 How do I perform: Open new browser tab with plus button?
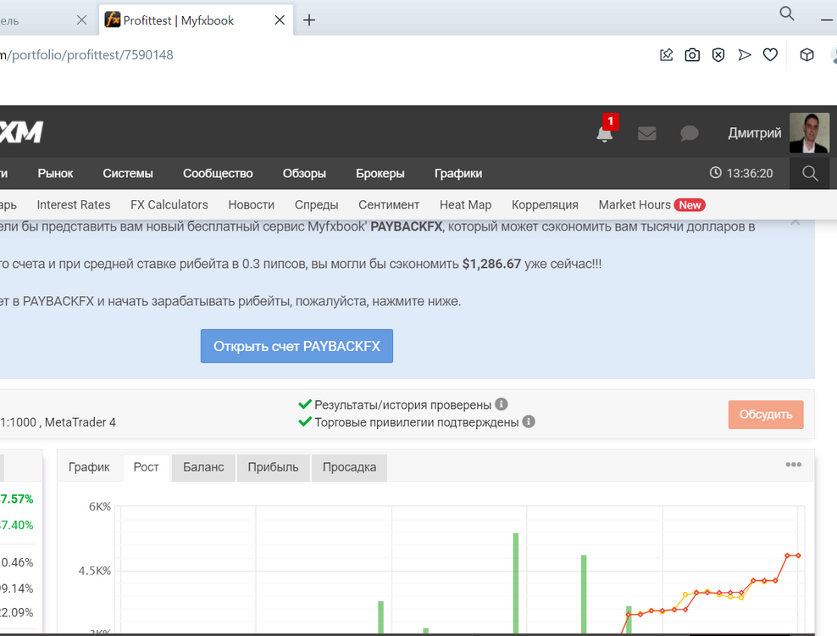pos(309,20)
